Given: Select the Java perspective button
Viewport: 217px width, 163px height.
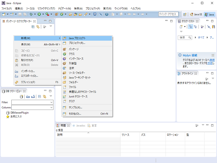Looking at the screenshot, I should [209, 14].
